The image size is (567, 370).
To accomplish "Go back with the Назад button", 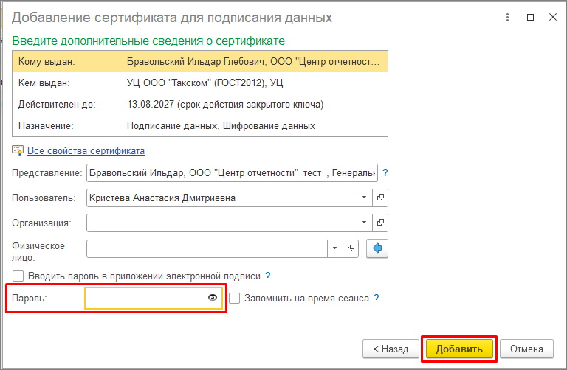I will tap(391, 349).
